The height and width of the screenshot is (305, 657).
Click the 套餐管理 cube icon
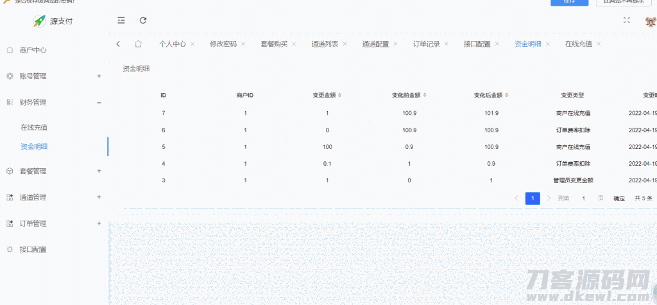(10, 171)
